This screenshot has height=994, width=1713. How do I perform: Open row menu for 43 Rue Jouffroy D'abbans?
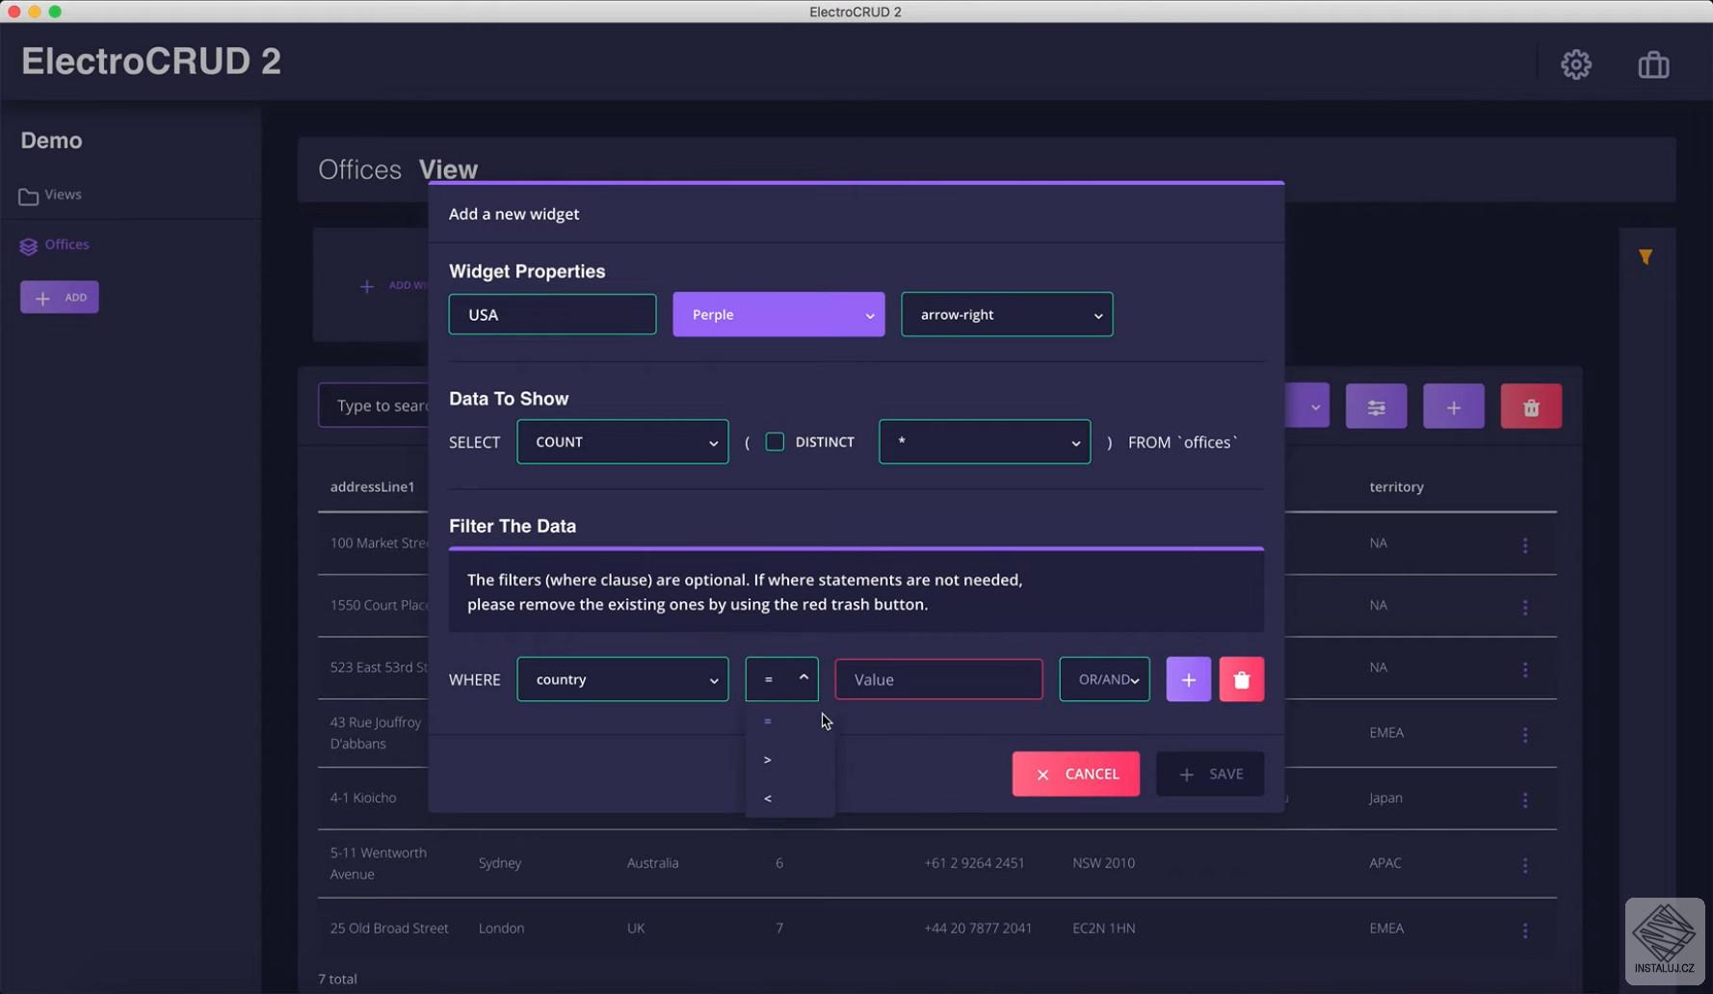pyautogui.click(x=1525, y=735)
